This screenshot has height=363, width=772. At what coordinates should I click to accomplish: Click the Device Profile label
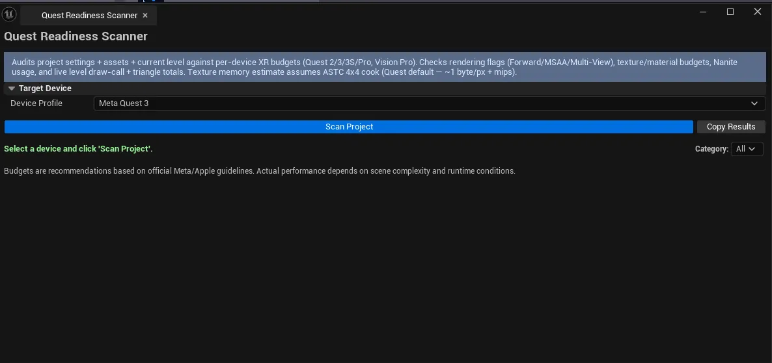[36, 103]
